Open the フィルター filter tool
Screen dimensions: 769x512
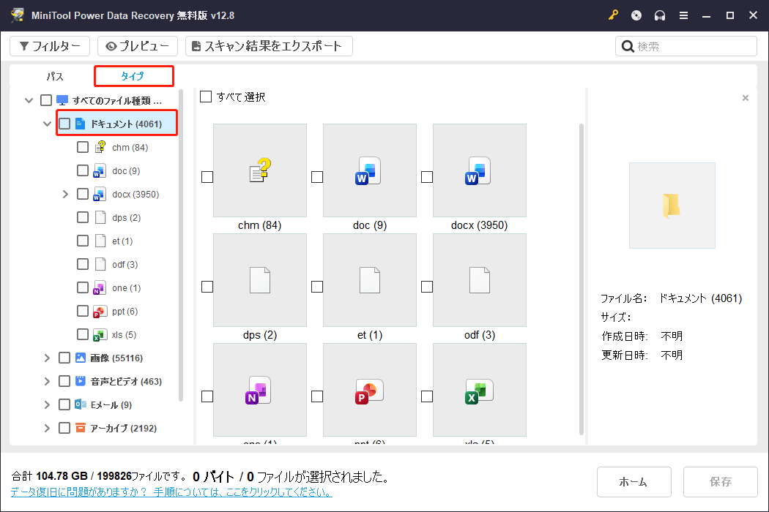(x=49, y=45)
